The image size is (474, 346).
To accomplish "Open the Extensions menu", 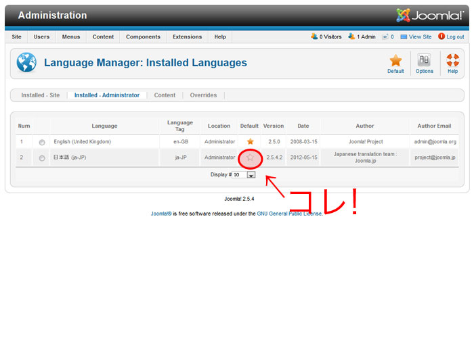I will click(187, 36).
